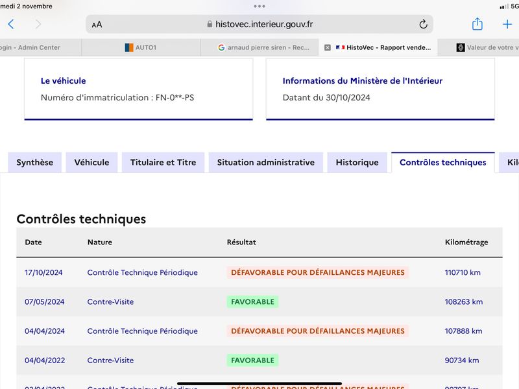Open the share sheet icon
Screen dimensions: 519x389
coord(477,24)
